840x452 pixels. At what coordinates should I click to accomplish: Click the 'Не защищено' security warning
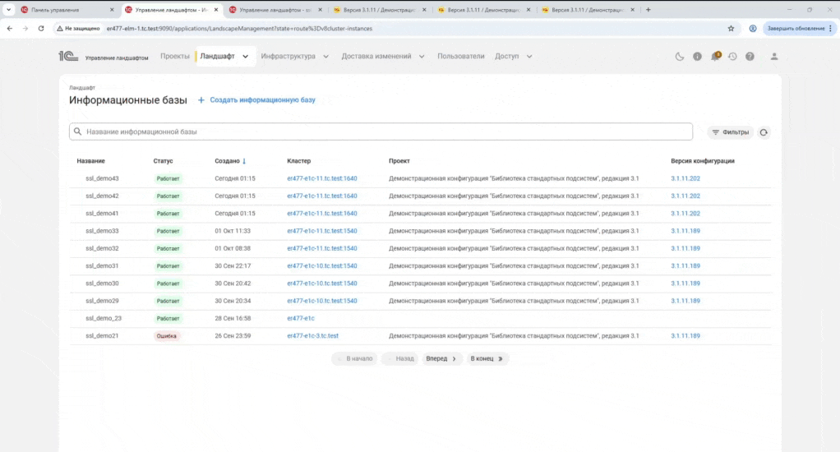click(78, 29)
